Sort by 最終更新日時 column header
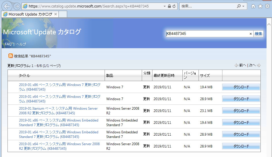 tap(164, 76)
